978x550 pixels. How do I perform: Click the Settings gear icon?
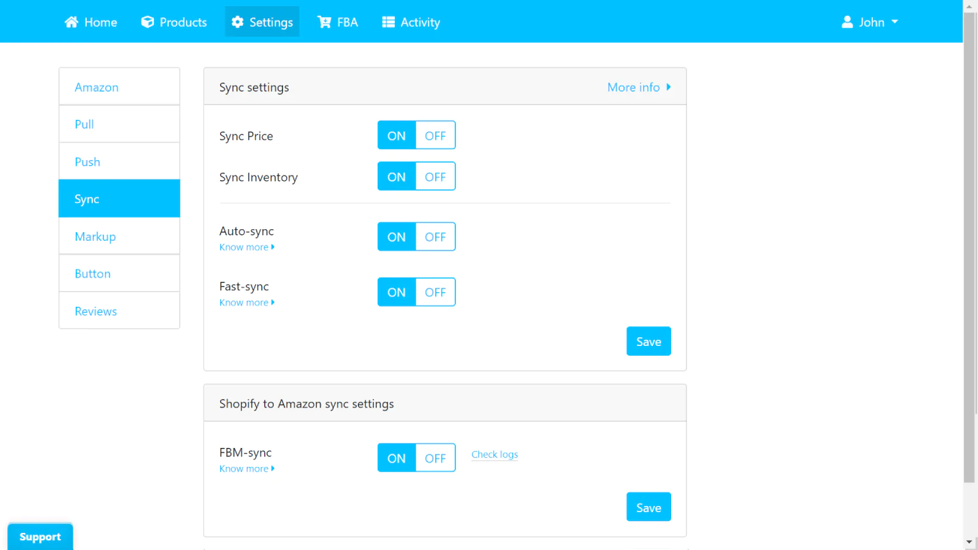click(237, 22)
